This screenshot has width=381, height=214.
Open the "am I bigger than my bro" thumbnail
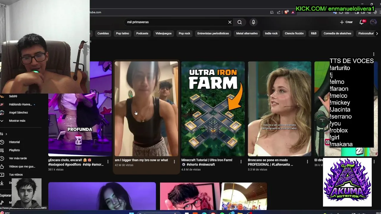146,109
